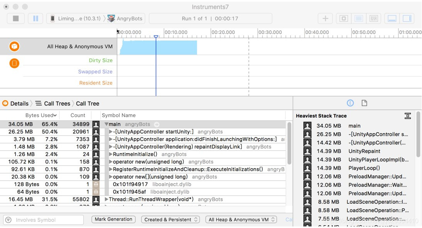422x228 pixels.
Task: Click the icon beside UnityRepaint in the stack trace
Action: [307, 151]
